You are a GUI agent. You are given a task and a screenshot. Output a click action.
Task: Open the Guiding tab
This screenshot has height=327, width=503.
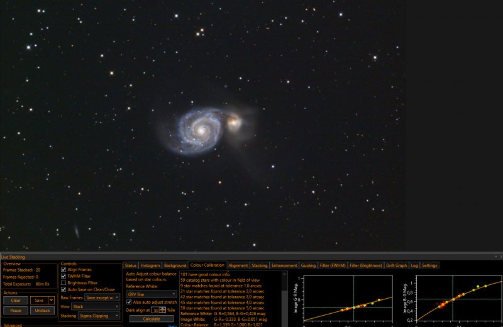pos(308,265)
